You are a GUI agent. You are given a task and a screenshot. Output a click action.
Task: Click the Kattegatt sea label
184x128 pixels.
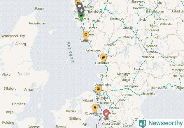tap(71, 52)
